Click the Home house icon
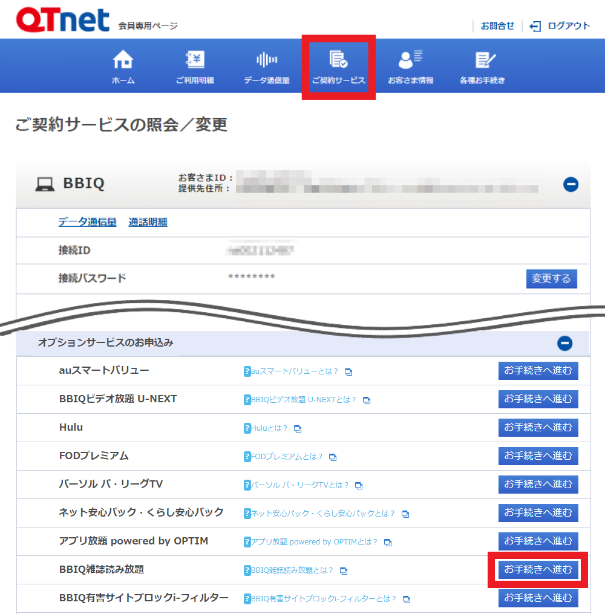Image resolution: width=605 pixels, height=614 pixels. click(x=123, y=60)
